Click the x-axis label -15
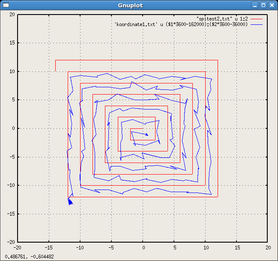The width and height of the screenshot is (278, 261). [x=48, y=248]
